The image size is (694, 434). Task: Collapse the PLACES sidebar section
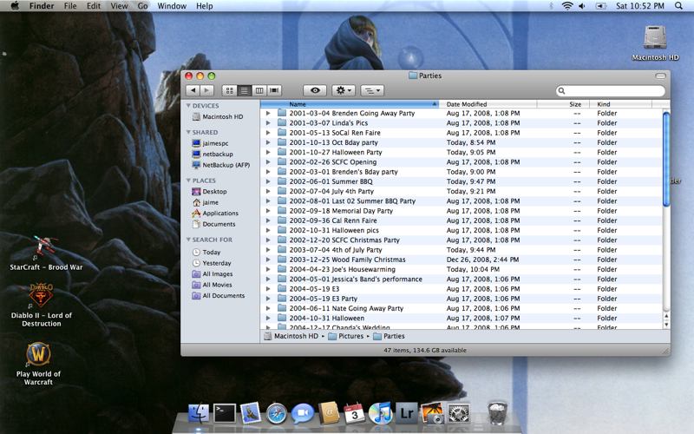[188, 181]
